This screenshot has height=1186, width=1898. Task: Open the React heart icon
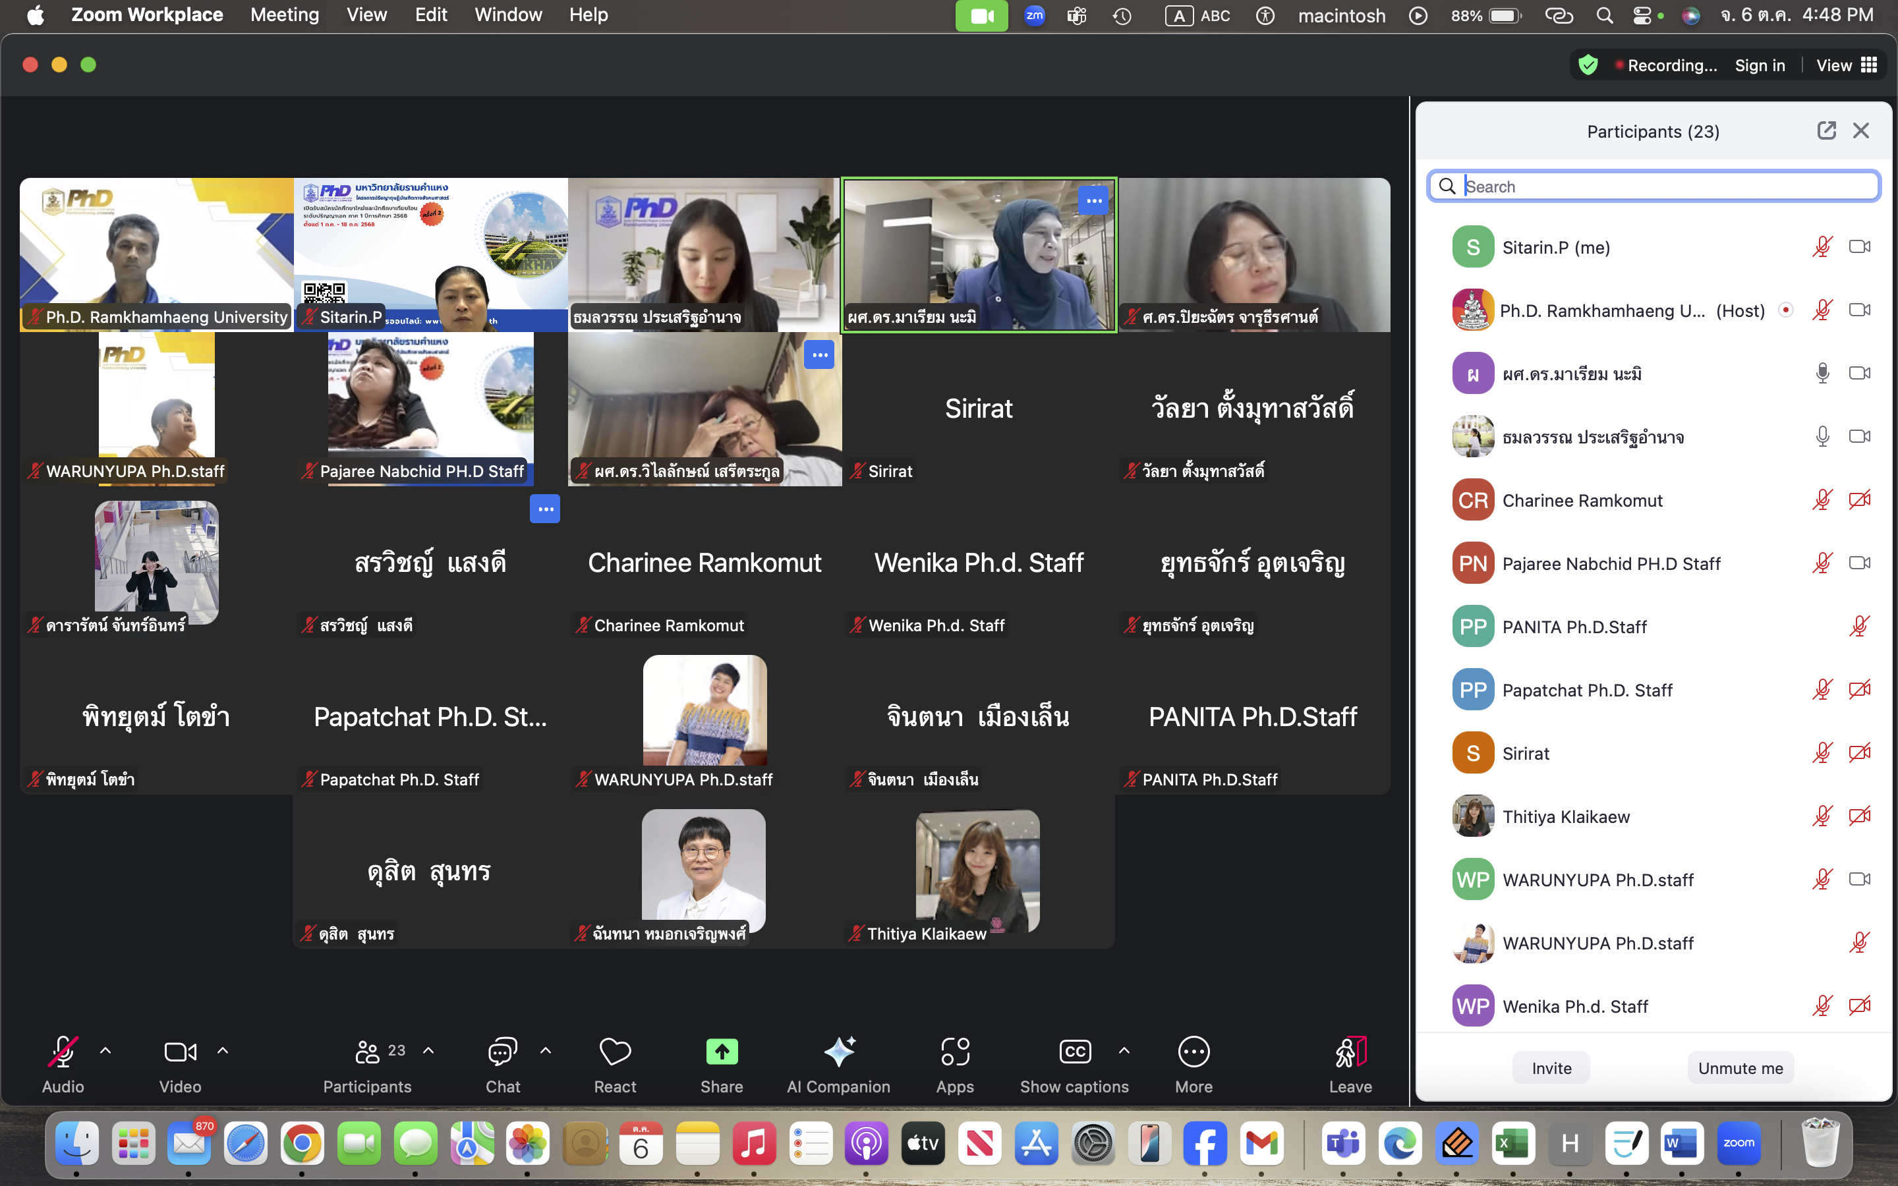(x=614, y=1053)
